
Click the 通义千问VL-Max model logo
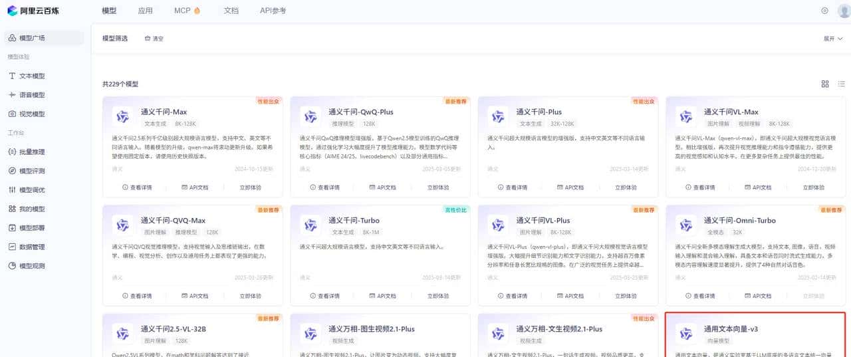click(685, 116)
